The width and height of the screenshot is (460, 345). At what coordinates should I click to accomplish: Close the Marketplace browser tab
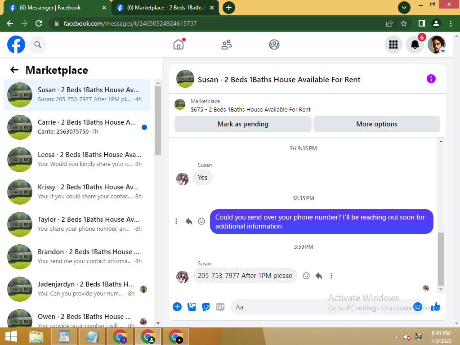[x=212, y=8]
